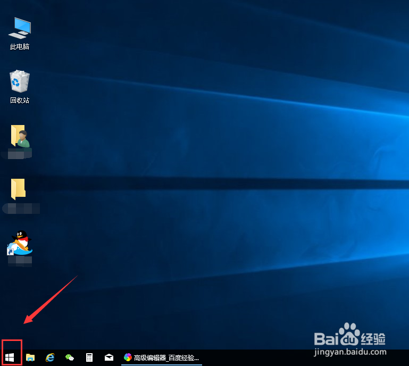Screen dimensions: 409x366
Task: Open the Calculator taskbar icon
Action: [89, 357]
